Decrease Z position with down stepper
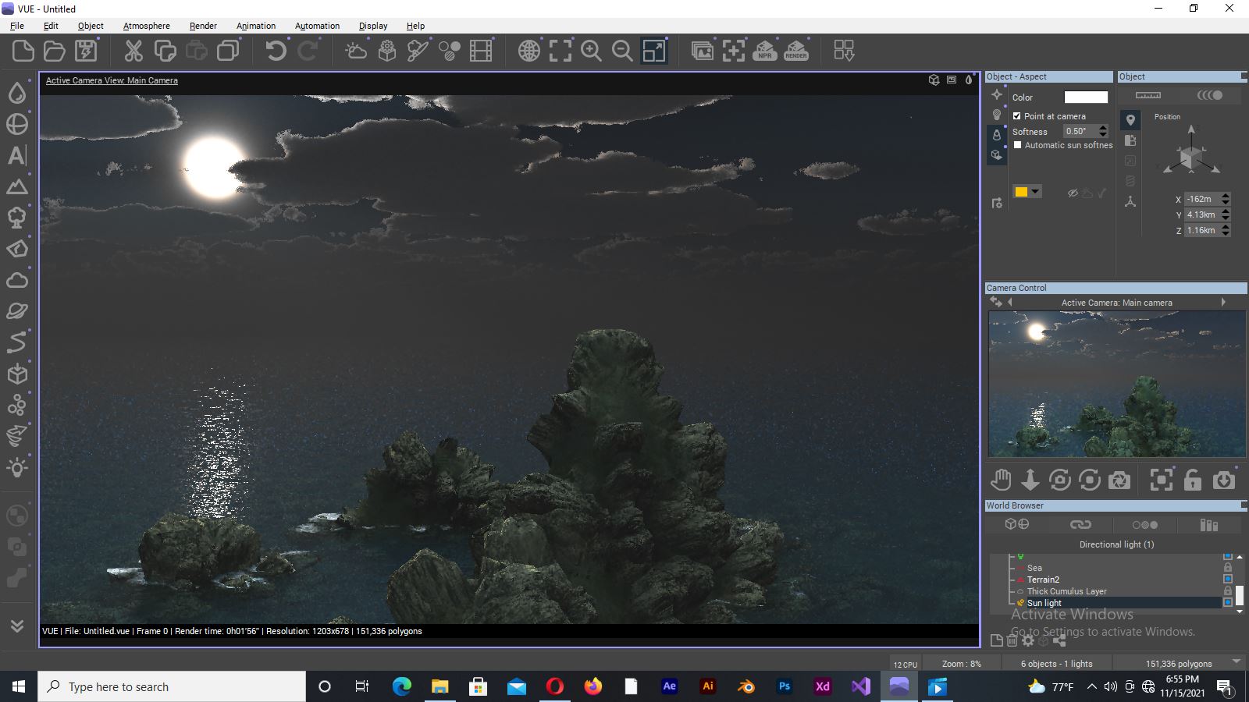 [x=1226, y=233]
